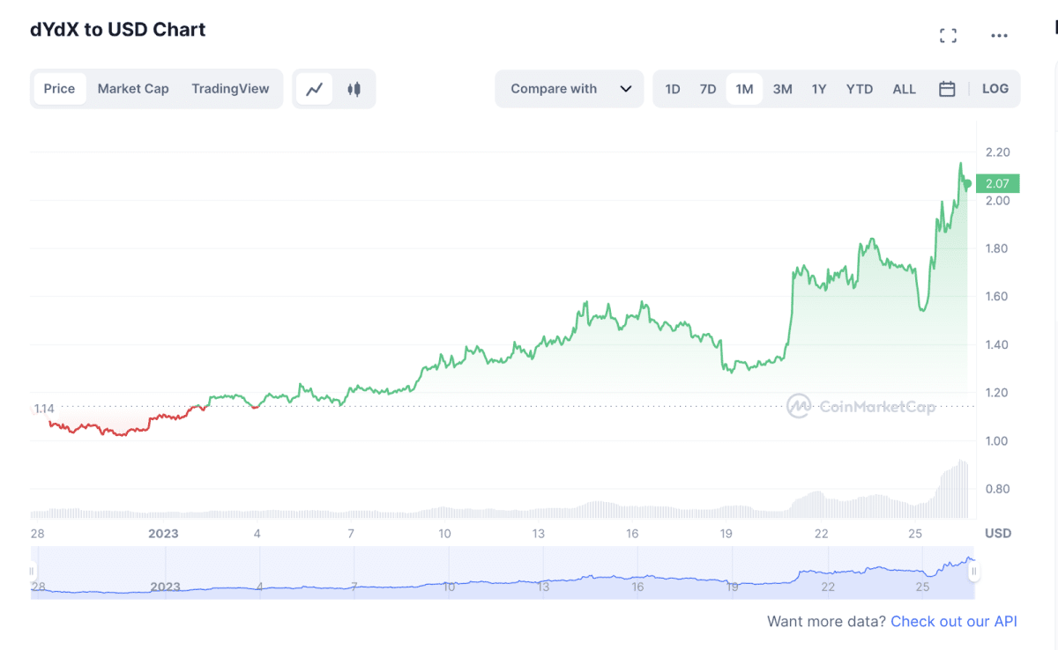This screenshot has width=1058, height=650.
Task: Switch to the TradingView tab
Action: 230,88
